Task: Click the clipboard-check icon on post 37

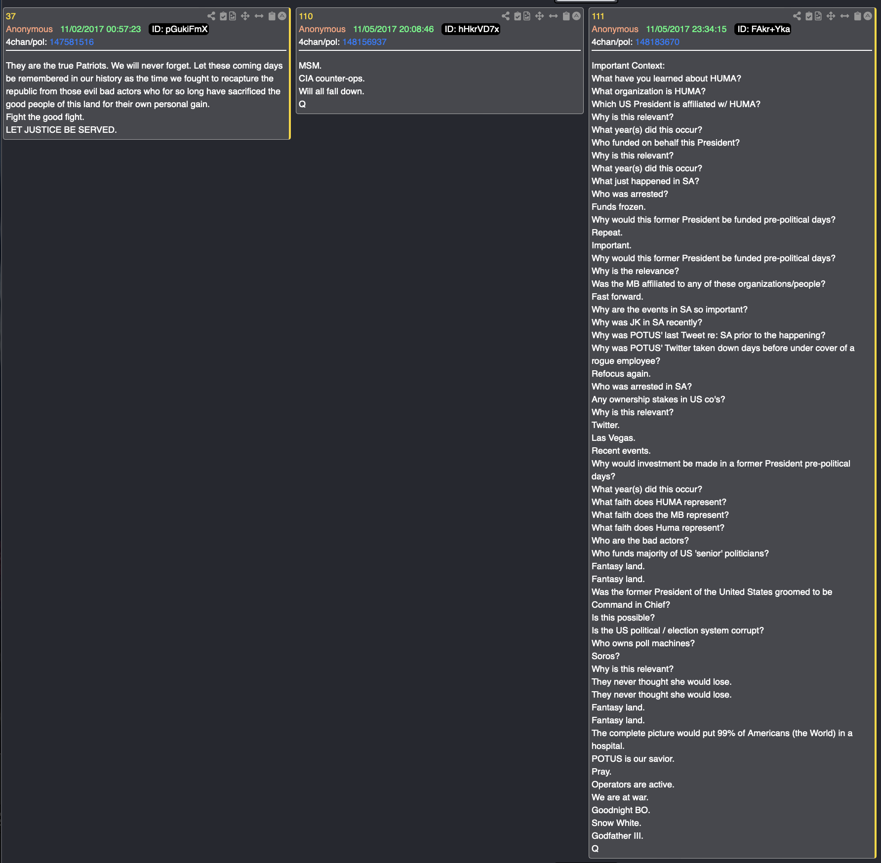Action: 223,16
